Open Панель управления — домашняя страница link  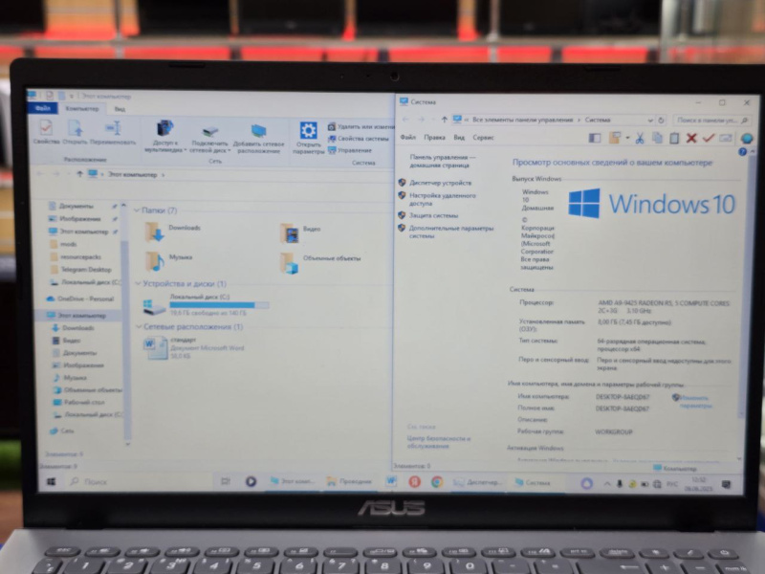pos(442,161)
